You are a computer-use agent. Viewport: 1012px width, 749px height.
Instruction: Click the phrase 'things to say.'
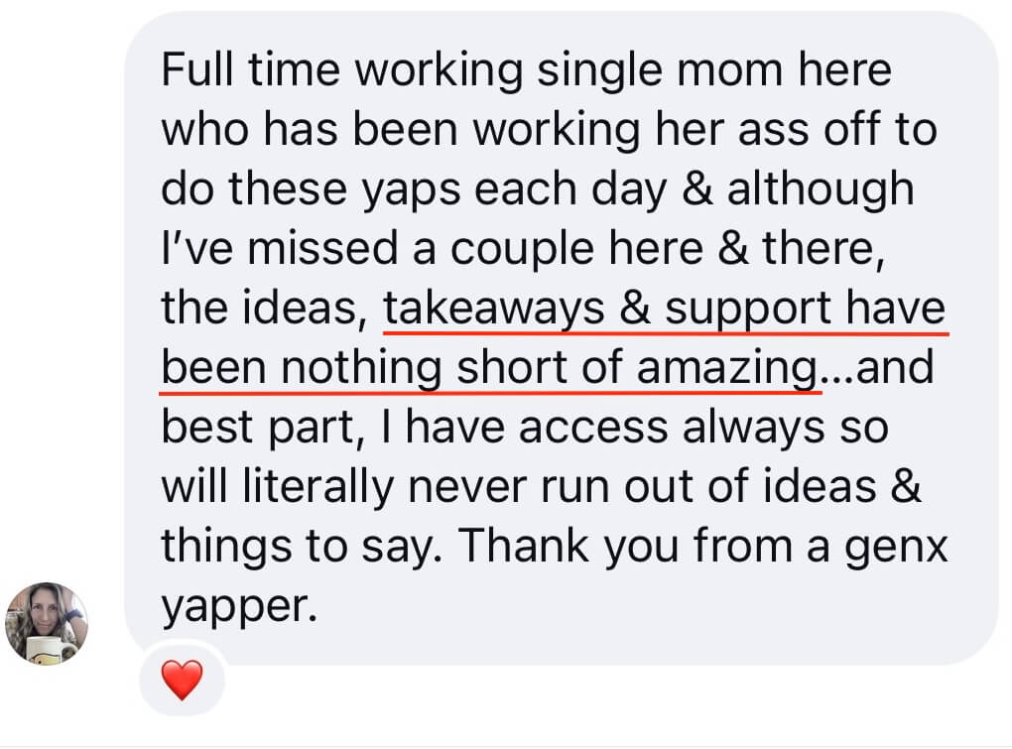pyautogui.click(x=302, y=546)
